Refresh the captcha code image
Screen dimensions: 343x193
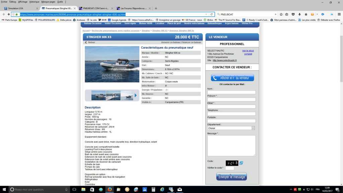(x=241, y=163)
